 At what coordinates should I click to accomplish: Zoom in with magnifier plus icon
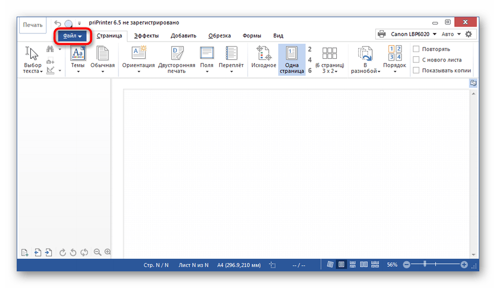[x=108, y=252]
